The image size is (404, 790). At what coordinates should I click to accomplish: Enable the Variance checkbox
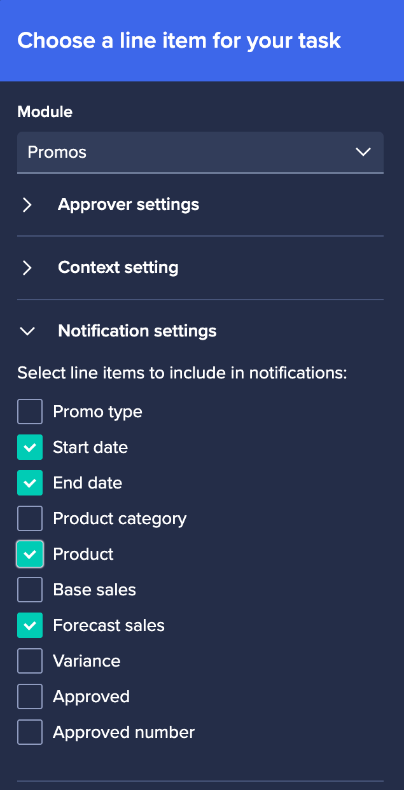30,662
